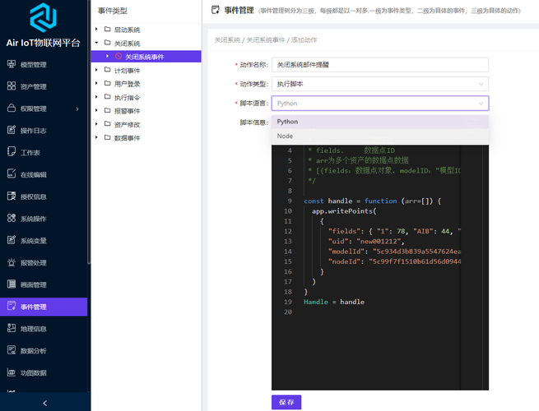Screen dimensions: 539x411
Task: Click the 系统操作 sidebar icon
Action: pyautogui.click(x=12, y=218)
